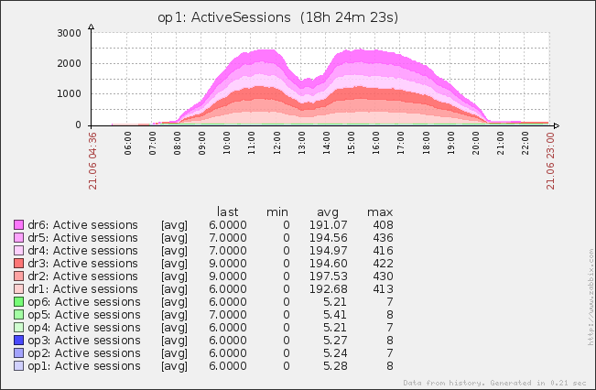Click the op5: Active sessions legend label
Viewport: 596px width, 390px height.
click(x=82, y=315)
